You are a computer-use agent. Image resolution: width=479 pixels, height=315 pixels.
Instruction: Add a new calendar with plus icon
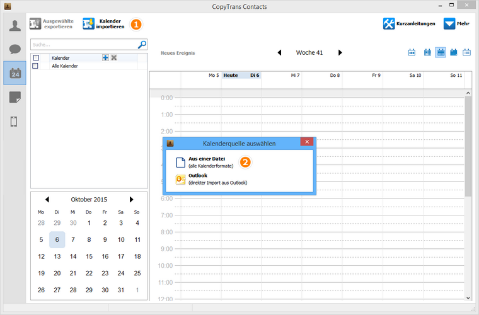tap(105, 57)
